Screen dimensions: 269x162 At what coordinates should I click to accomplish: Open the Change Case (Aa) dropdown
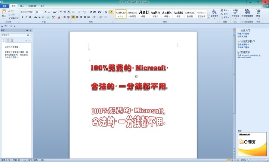[55, 12]
